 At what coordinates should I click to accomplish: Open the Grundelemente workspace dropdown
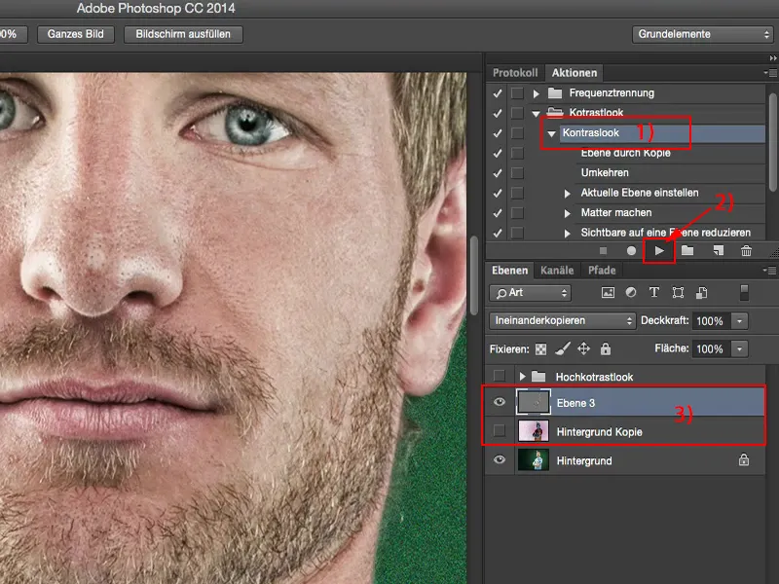pos(702,34)
